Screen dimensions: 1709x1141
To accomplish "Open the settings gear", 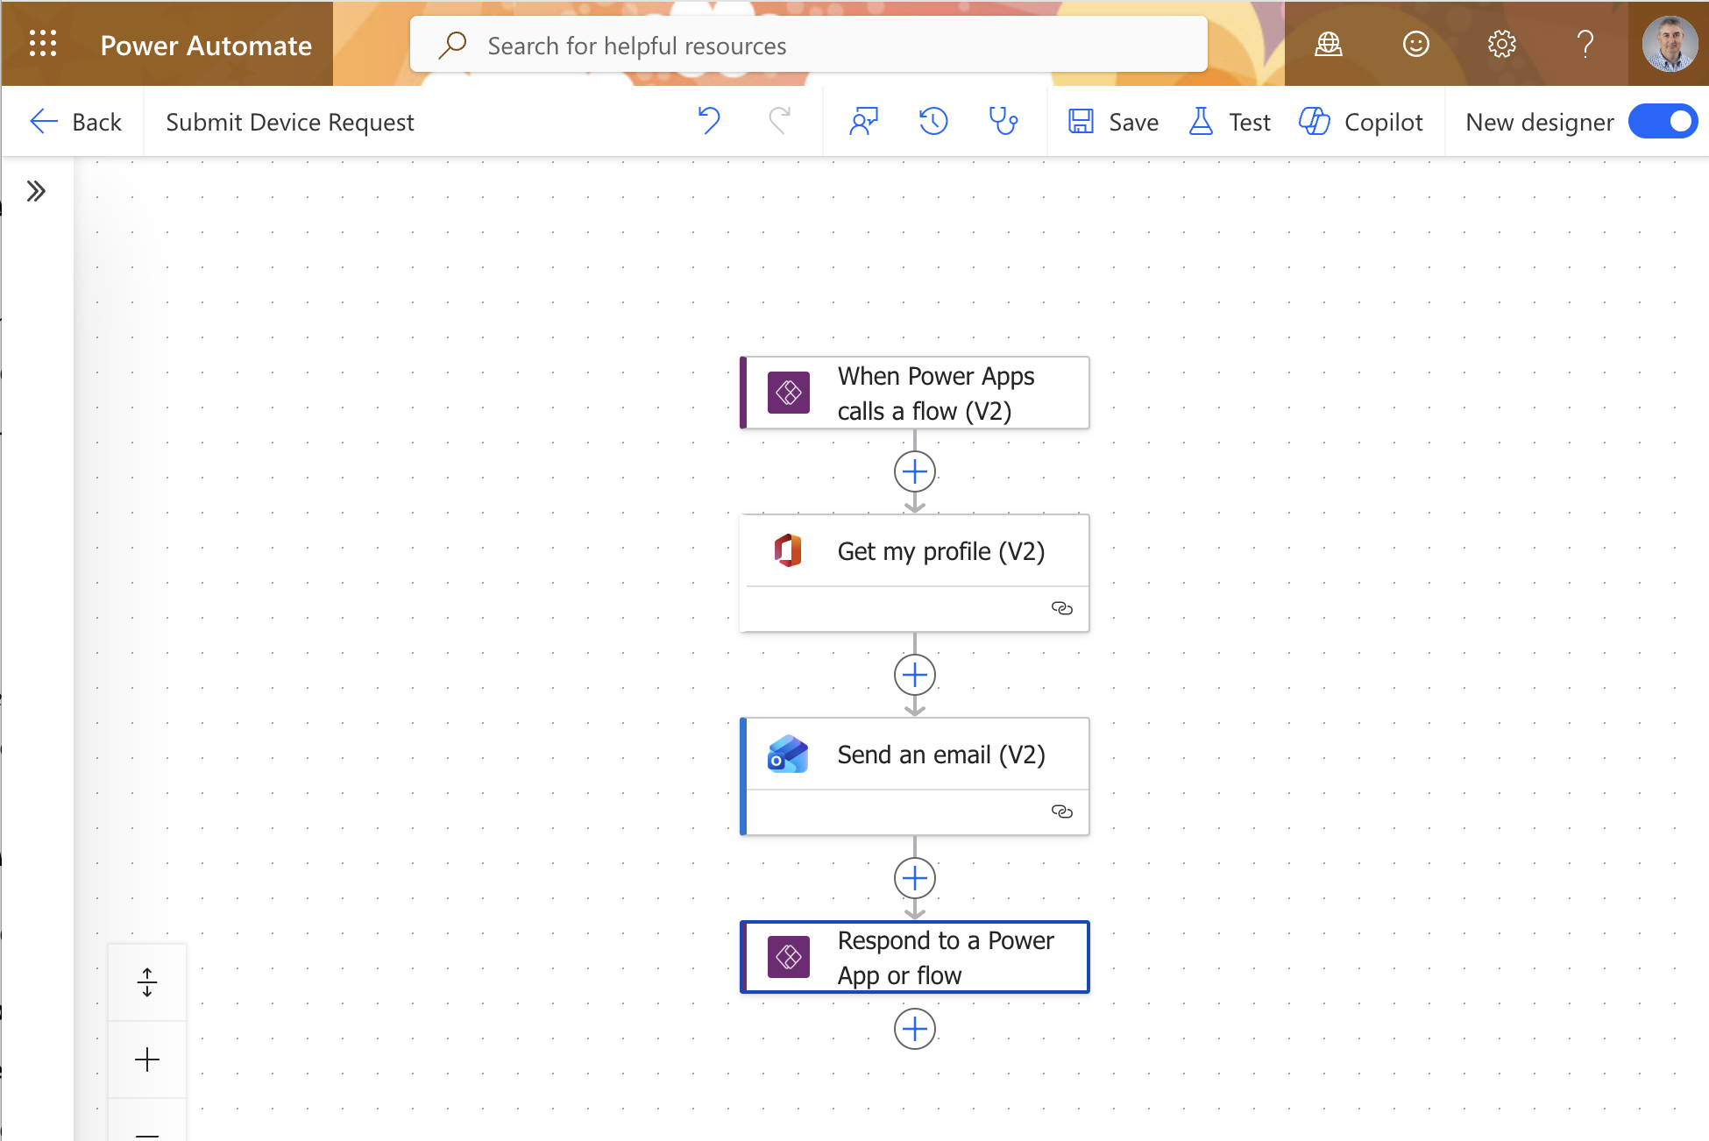I will (1501, 44).
